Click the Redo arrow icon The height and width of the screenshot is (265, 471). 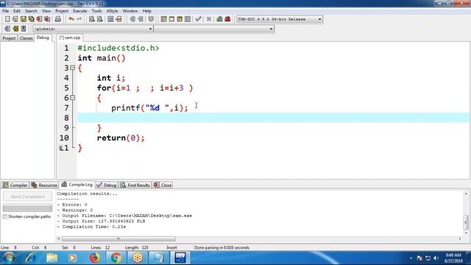(79, 19)
